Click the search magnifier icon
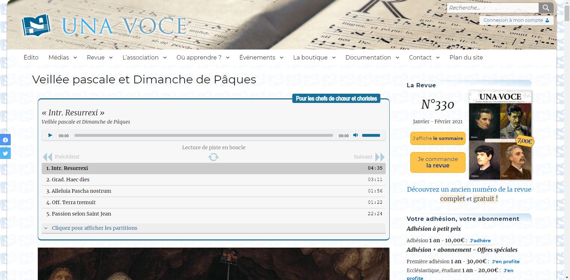The image size is (570, 280). click(546, 8)
